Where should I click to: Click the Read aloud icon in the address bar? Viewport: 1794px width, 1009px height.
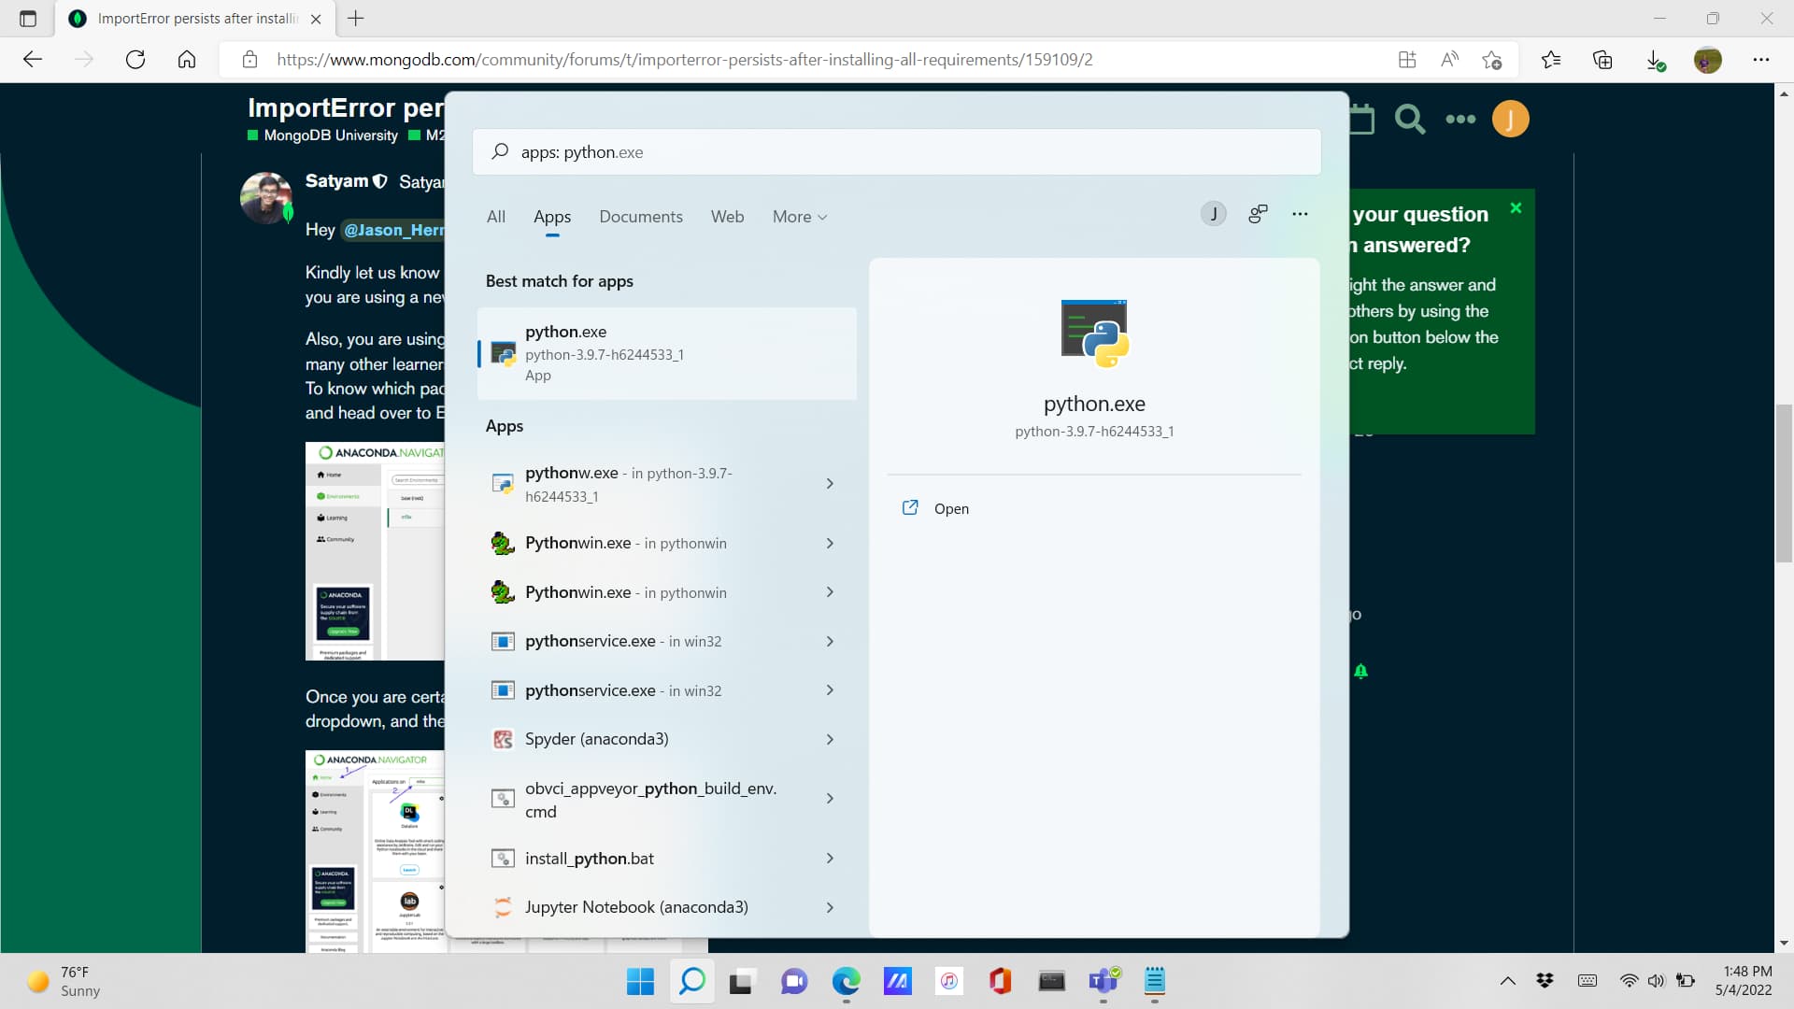(x=1449, y=59)
